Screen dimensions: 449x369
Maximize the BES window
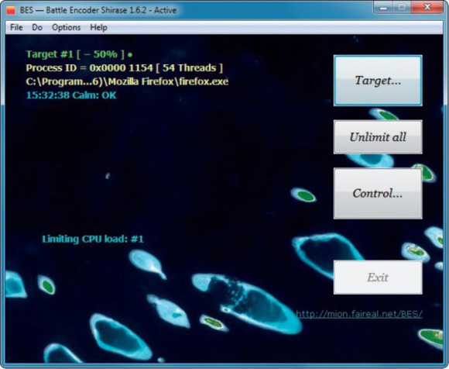click(x=402, y=7)
